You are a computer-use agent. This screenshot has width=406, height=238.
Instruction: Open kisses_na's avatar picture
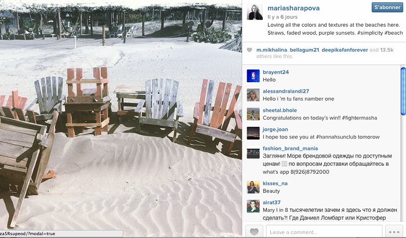click(253, 187)
